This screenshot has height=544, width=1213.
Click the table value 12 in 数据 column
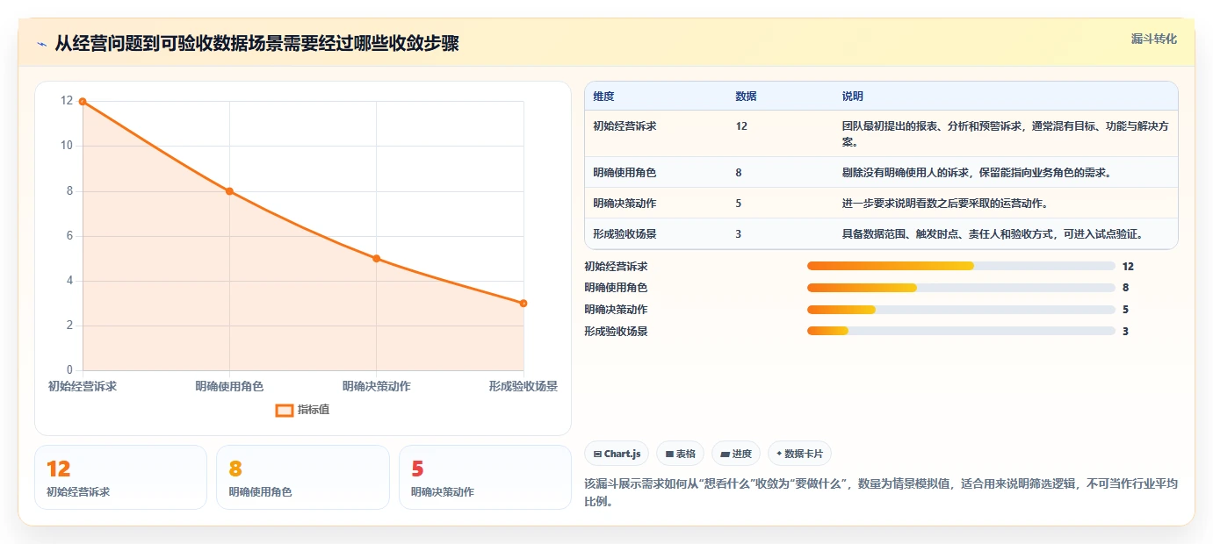pos(741,126)
